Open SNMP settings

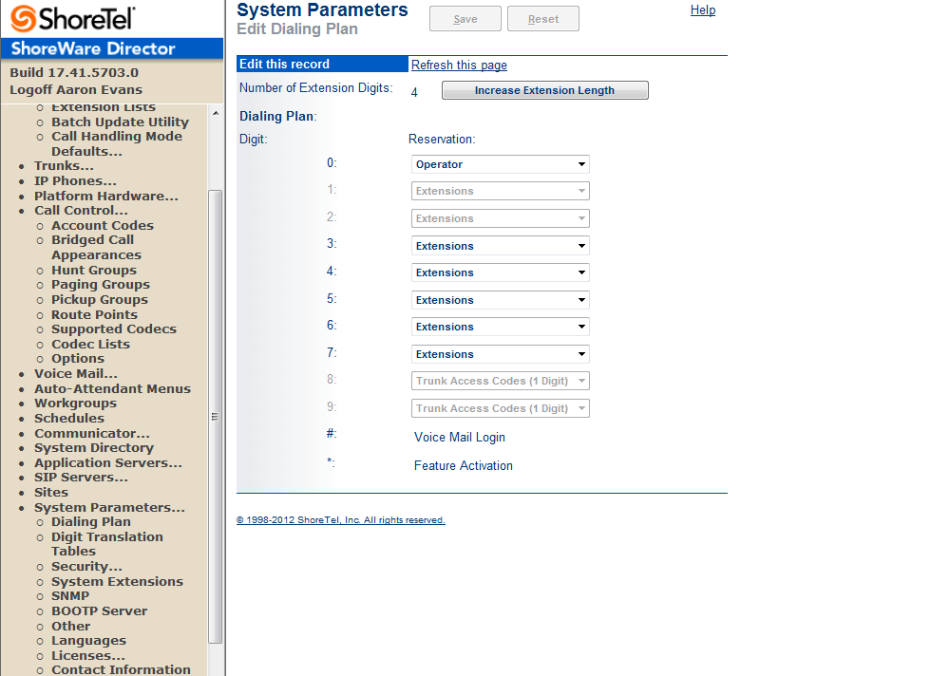[x=70, y=596]
